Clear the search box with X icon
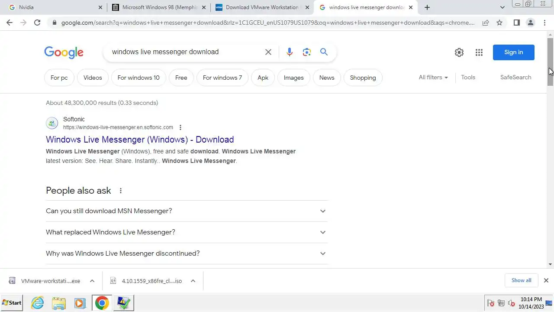The image size is (554, 312). (x=268, y=52)
